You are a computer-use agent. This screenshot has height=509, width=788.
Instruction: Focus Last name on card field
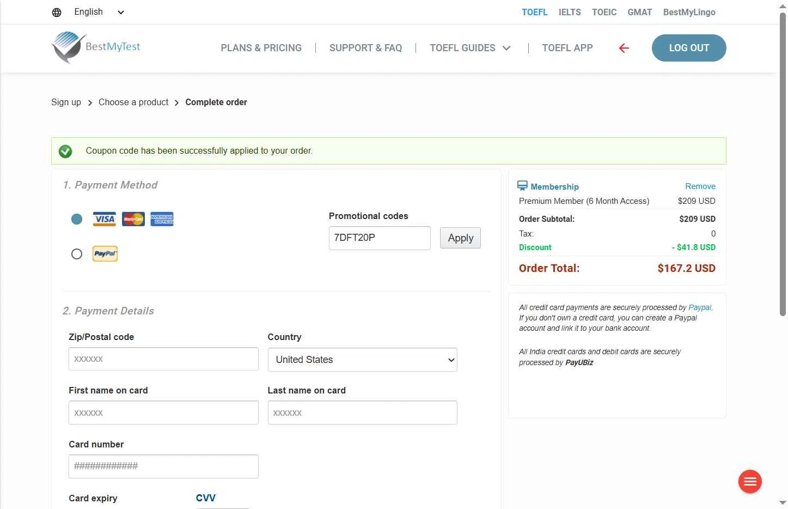point(362,413)
